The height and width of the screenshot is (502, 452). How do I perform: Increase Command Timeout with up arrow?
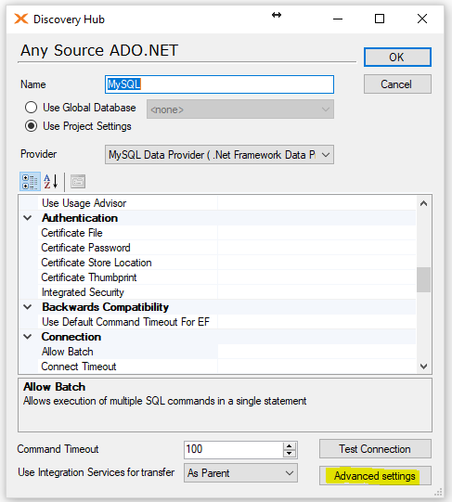[x=290, y=445]
